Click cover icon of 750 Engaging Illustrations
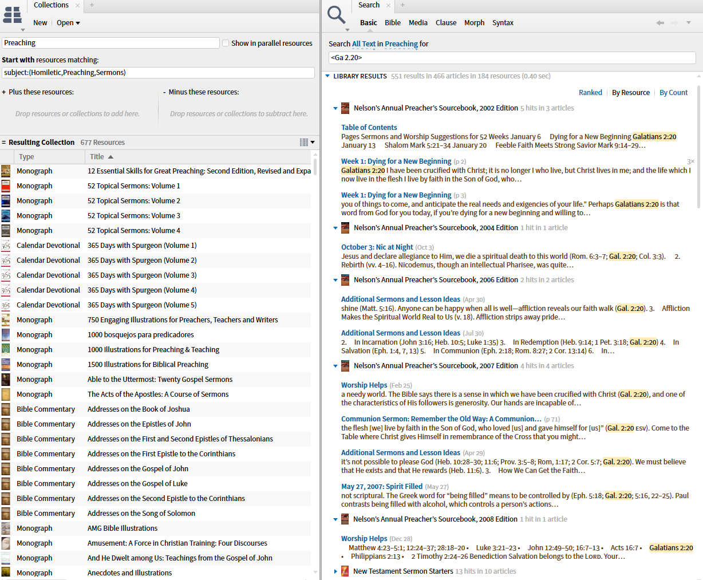Viewport: 703px width, 580px height. tap(6, 319)
